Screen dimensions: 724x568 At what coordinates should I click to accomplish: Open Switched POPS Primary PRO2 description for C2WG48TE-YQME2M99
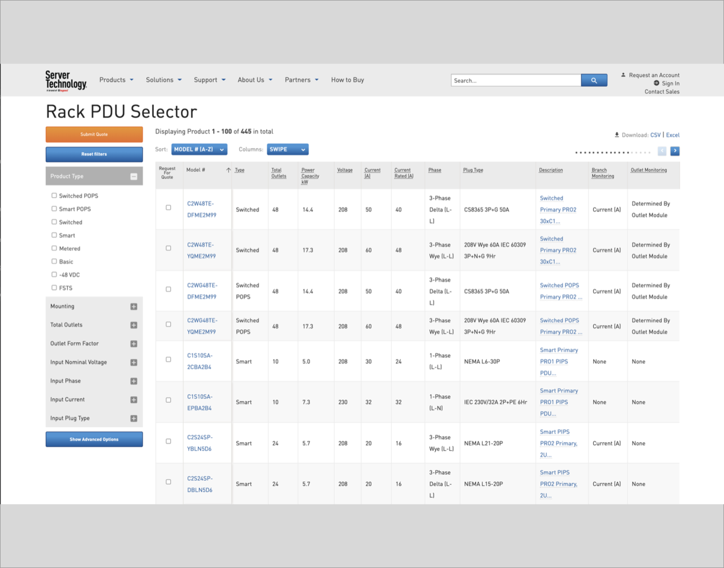[x=561, y=326]
